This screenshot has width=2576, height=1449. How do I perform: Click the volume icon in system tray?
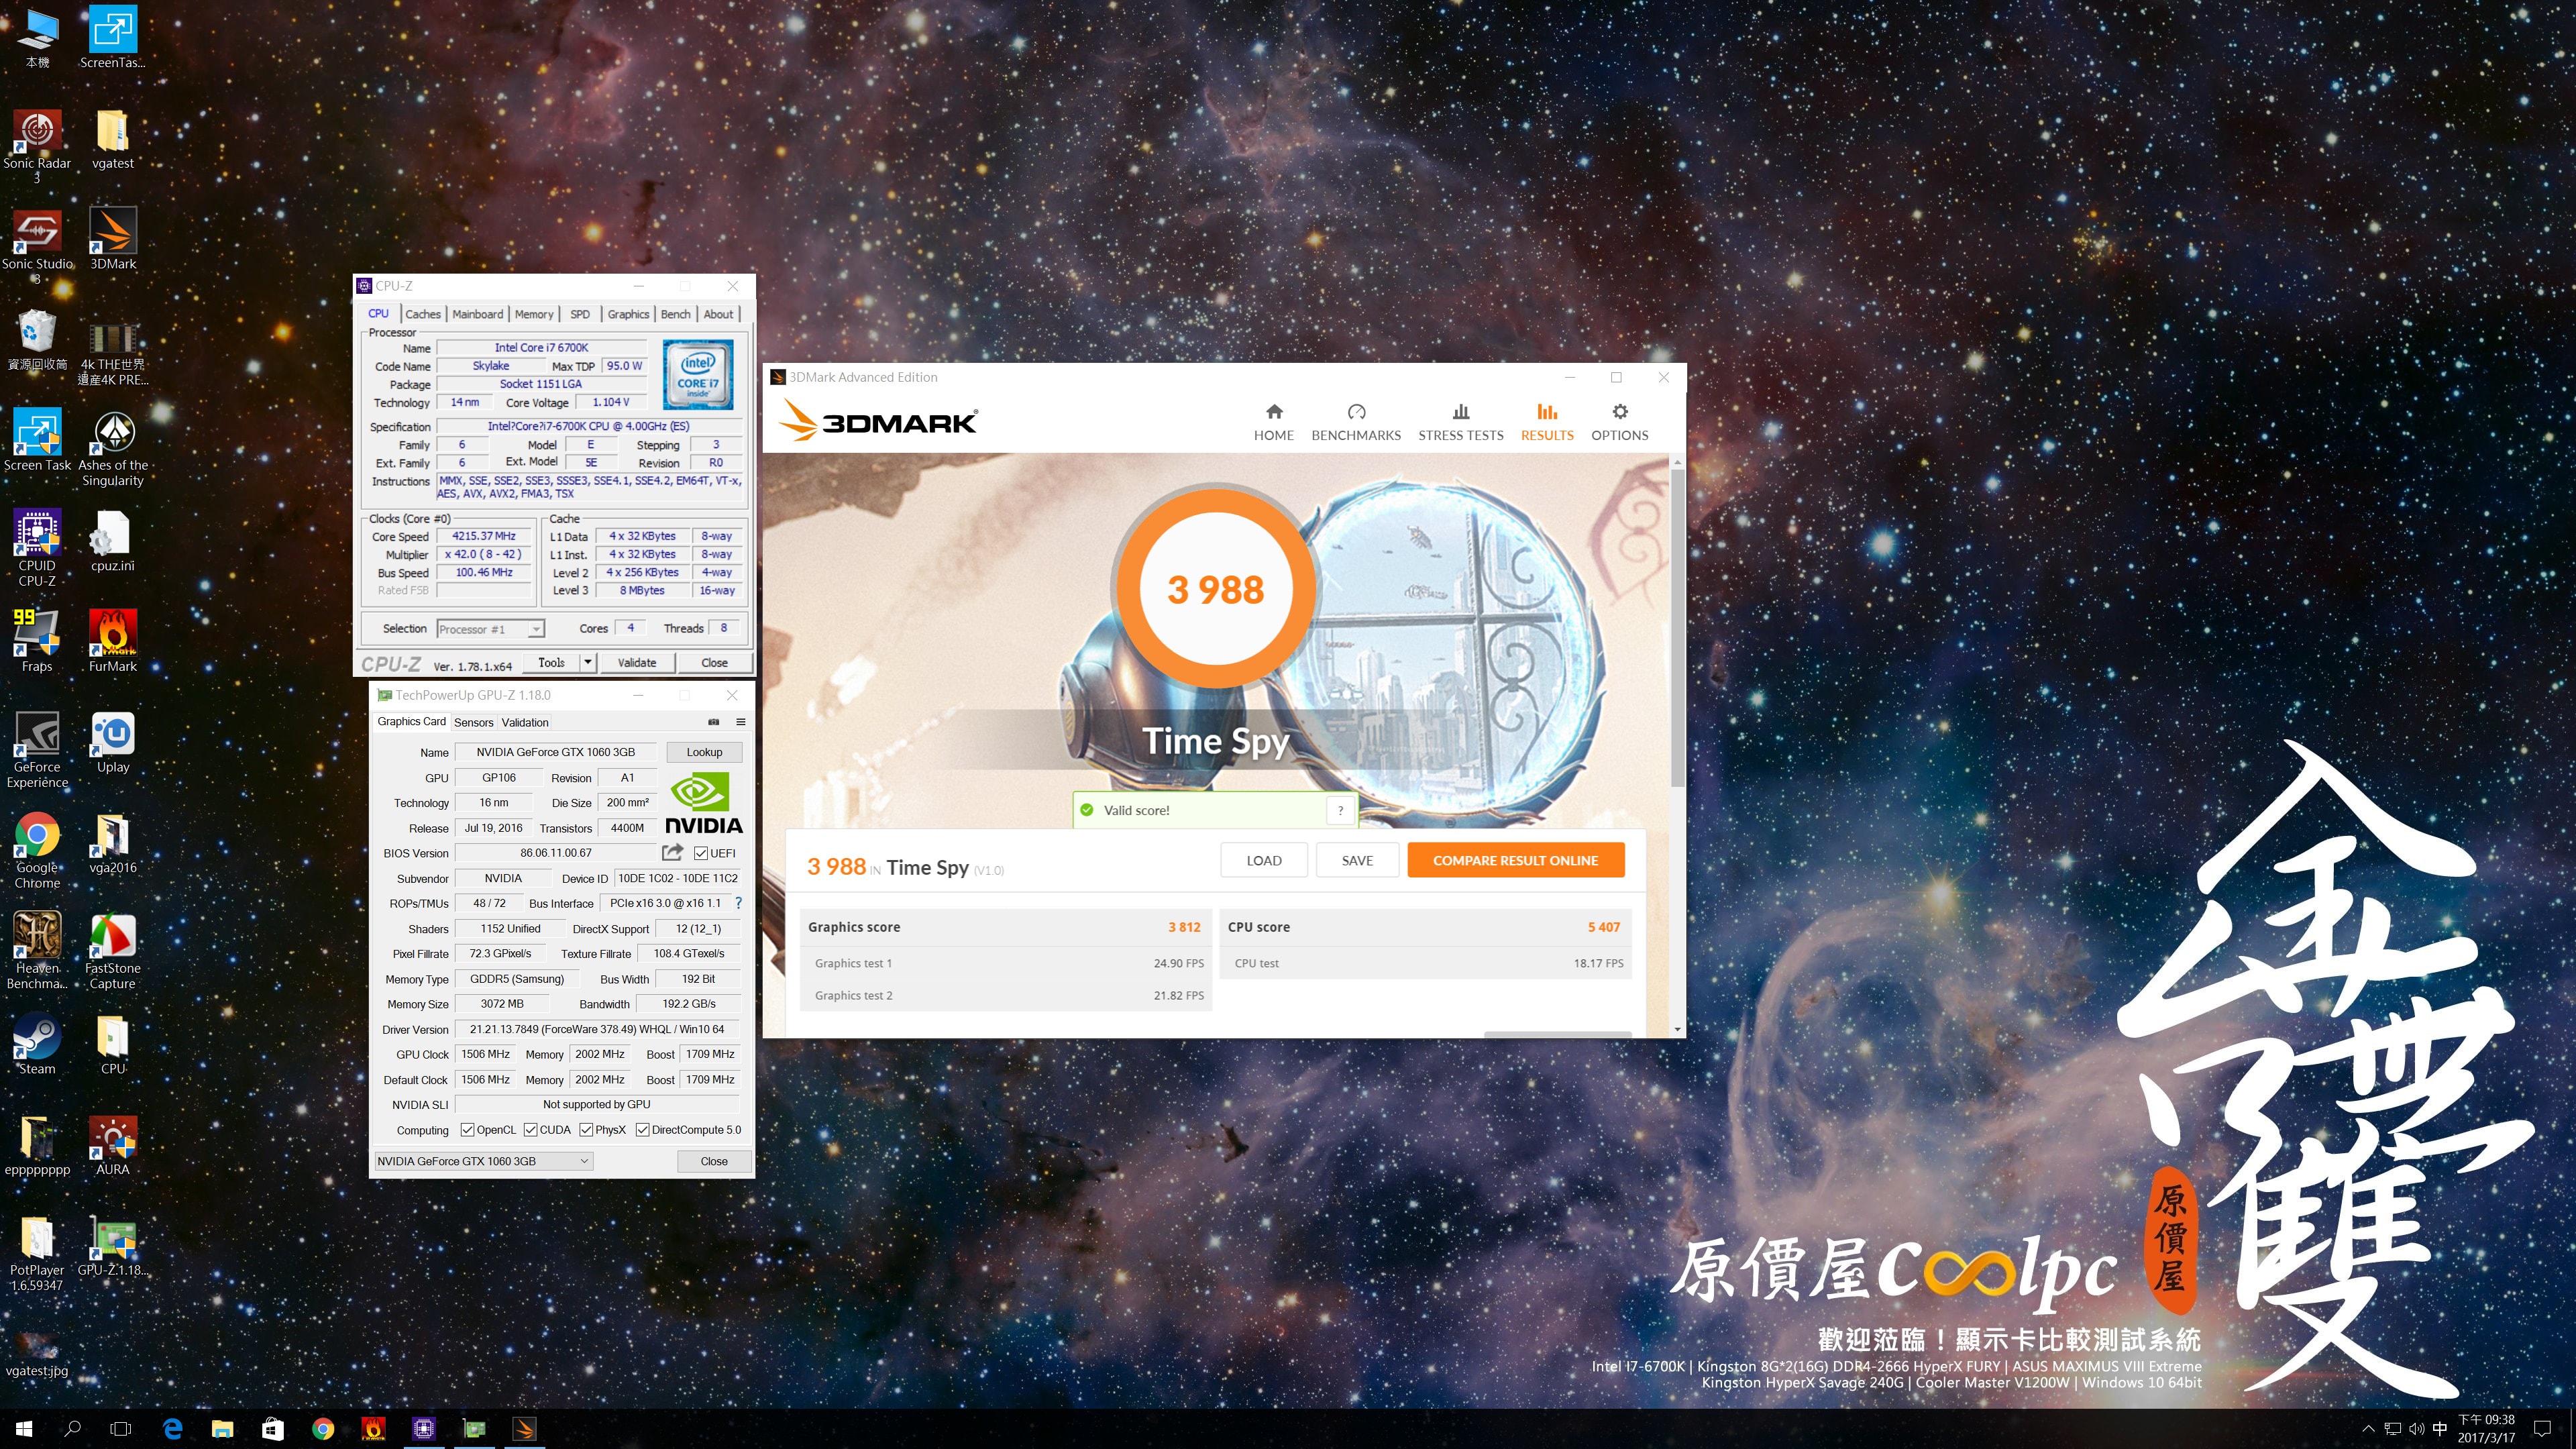click(2416, 1429)
